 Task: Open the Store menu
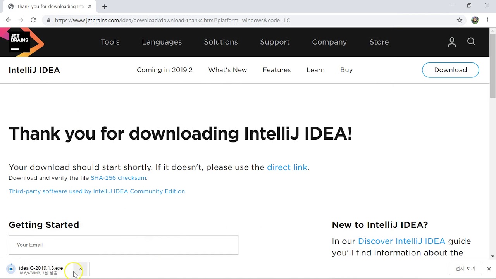[x=379, y=42]
